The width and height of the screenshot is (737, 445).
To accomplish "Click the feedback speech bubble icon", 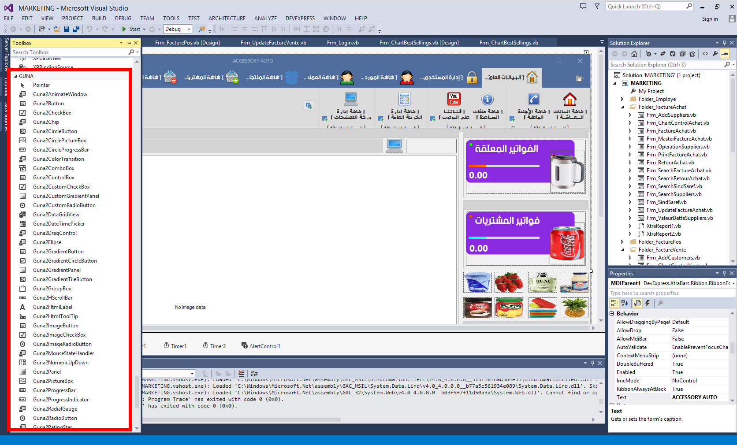I will (583, 6).
